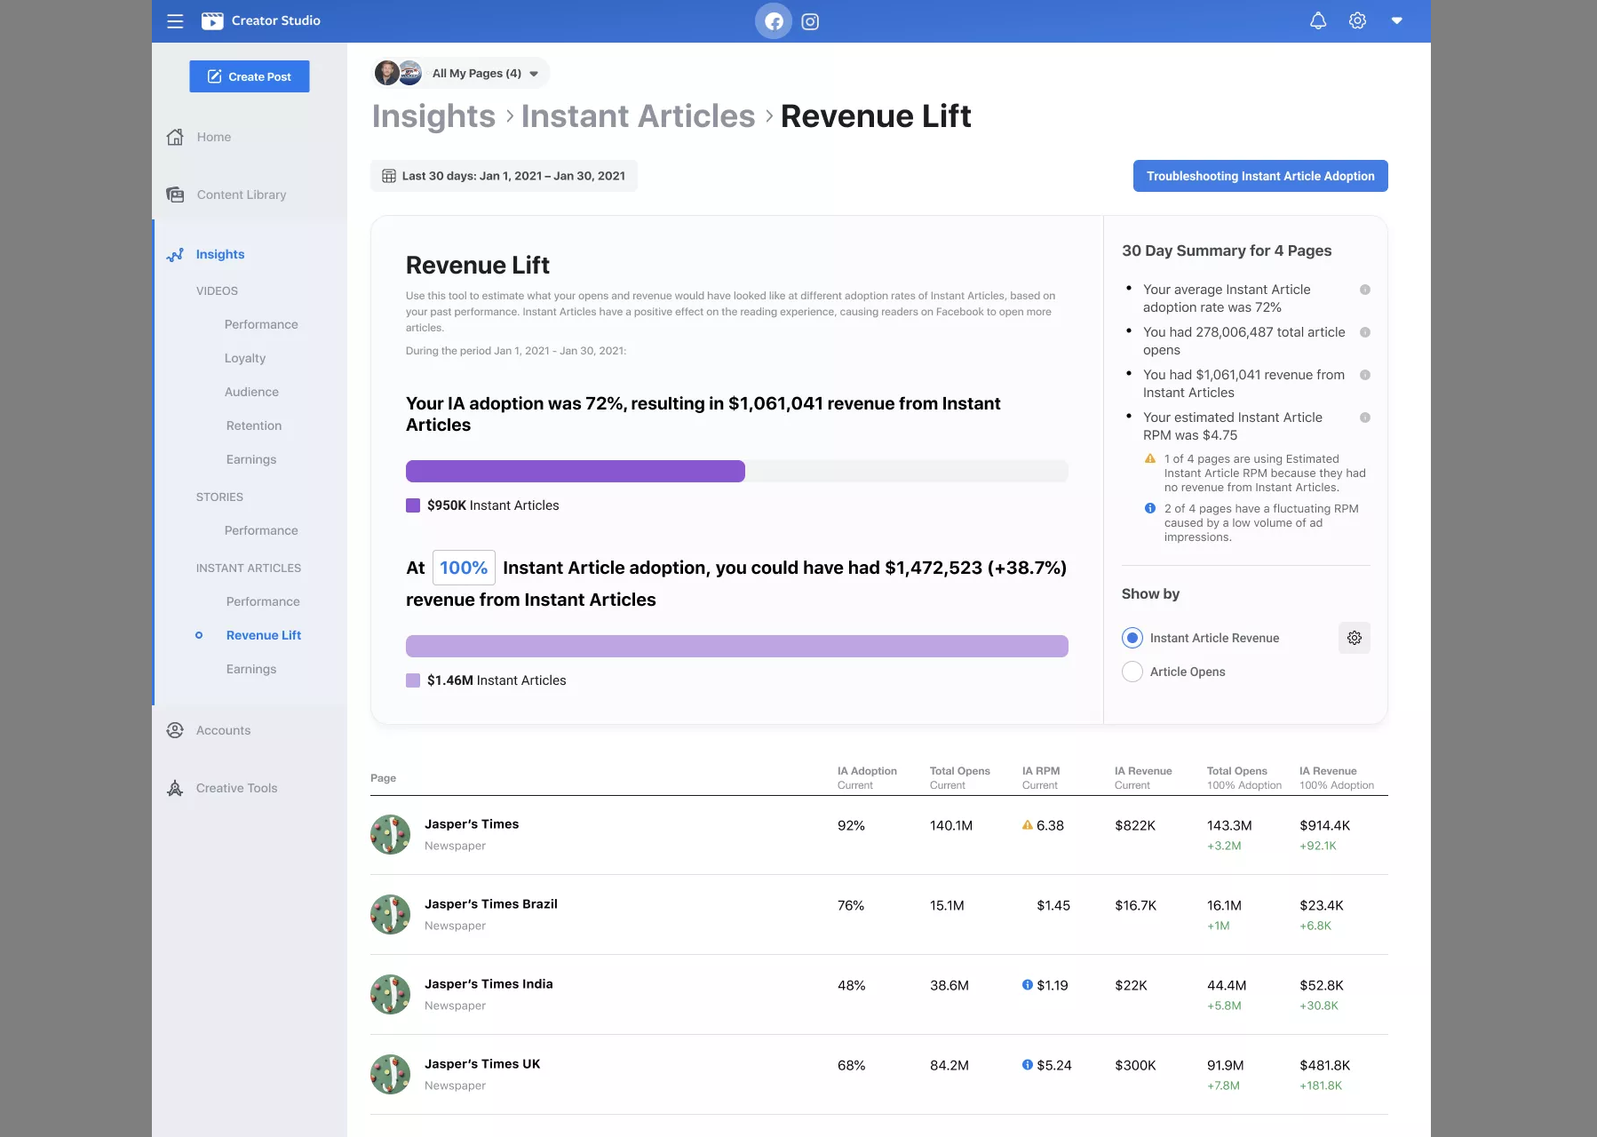Click the Content Library icon

175,195
